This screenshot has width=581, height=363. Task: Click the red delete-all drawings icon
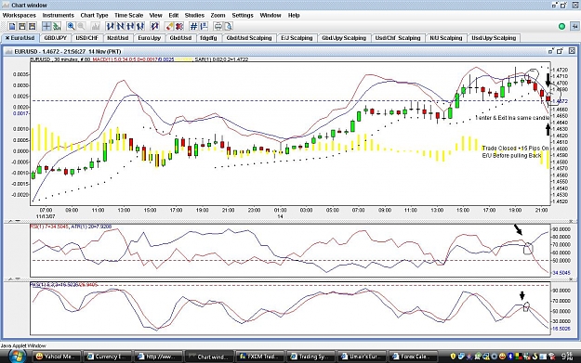click(179, 26)
